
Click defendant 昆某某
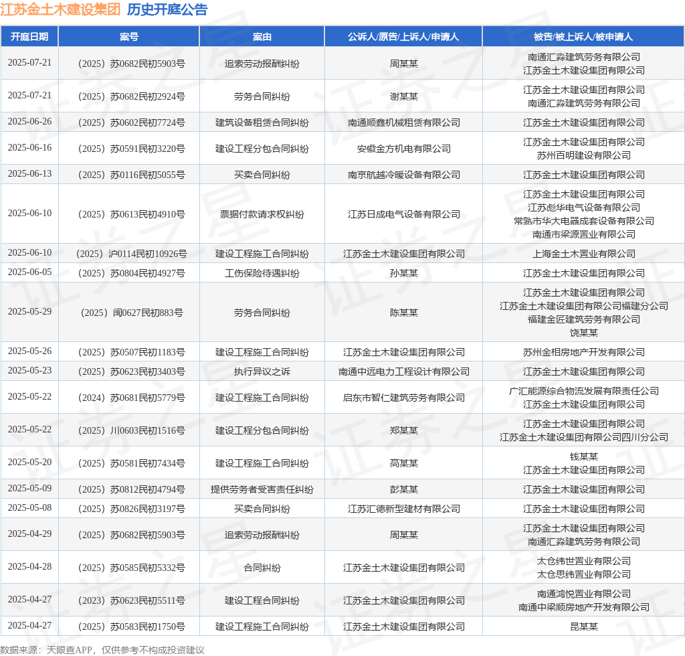click(x=583, y=627)
